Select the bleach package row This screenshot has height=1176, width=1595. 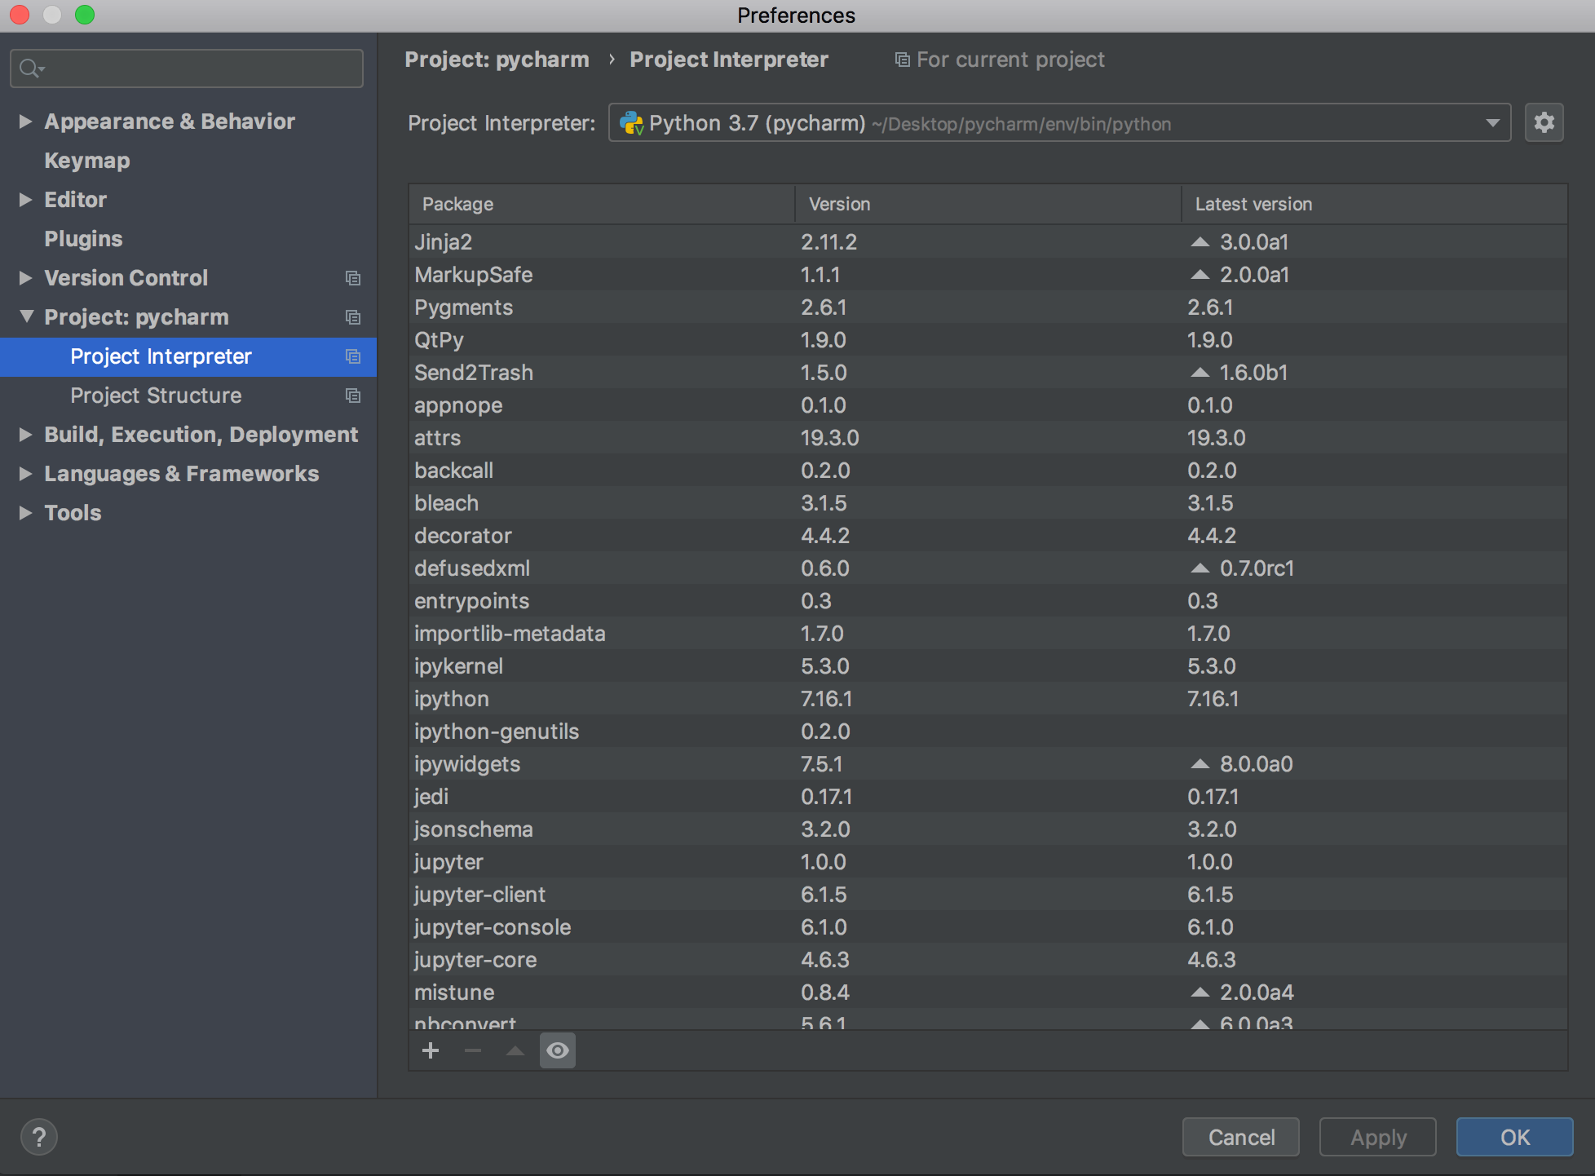[988, 503]
